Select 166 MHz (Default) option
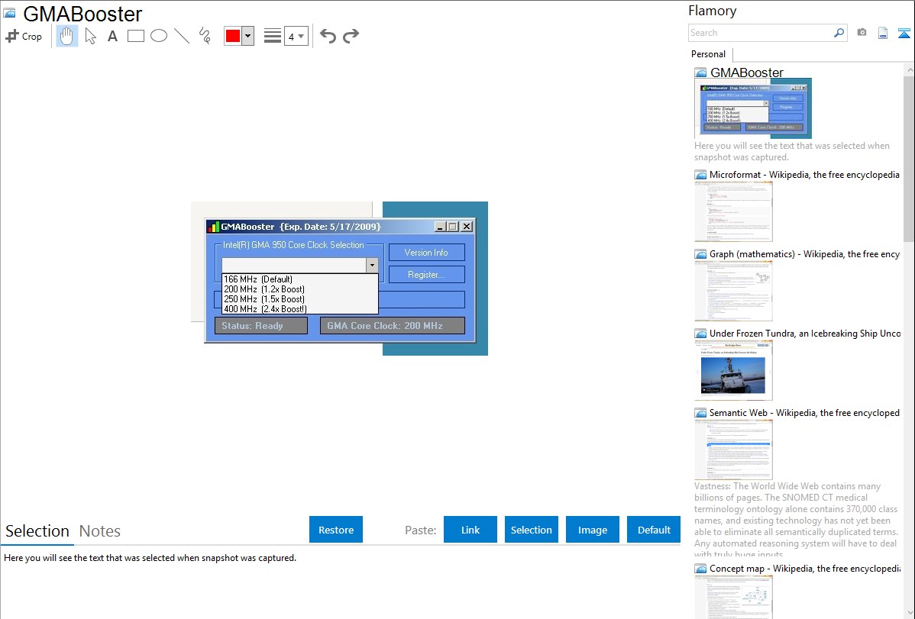This screenshot has width=915, height=619. click(x=300, y=279)
